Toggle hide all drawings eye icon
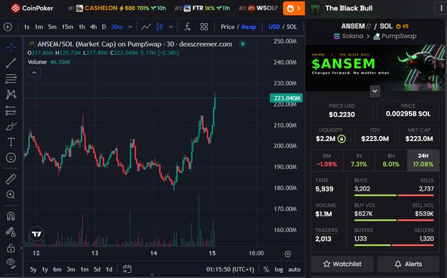The image size is (447, 278). pyautogui.click(x=11, y=263)
